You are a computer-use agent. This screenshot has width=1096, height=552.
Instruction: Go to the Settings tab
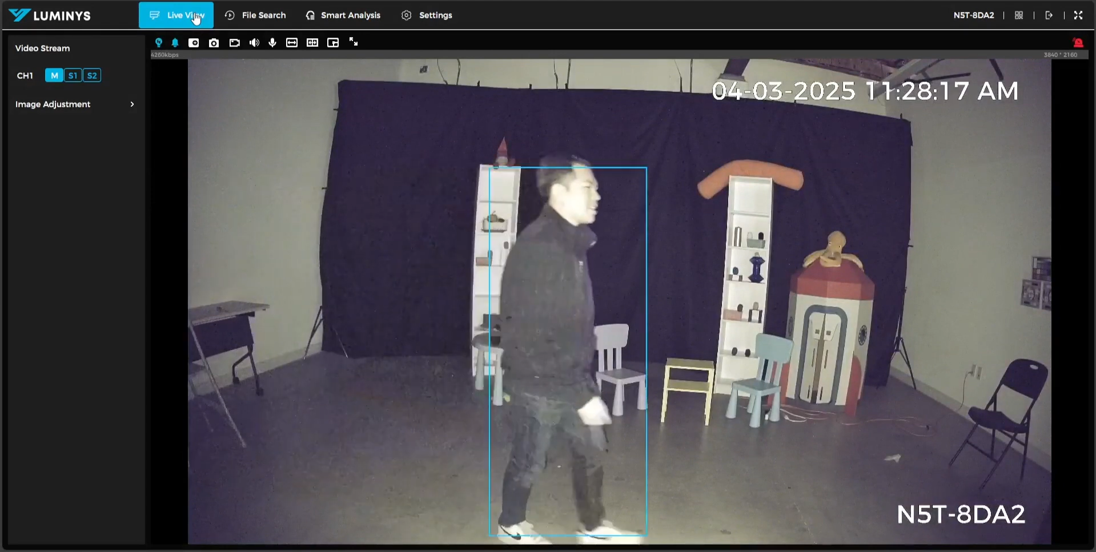tap(427, 15)
